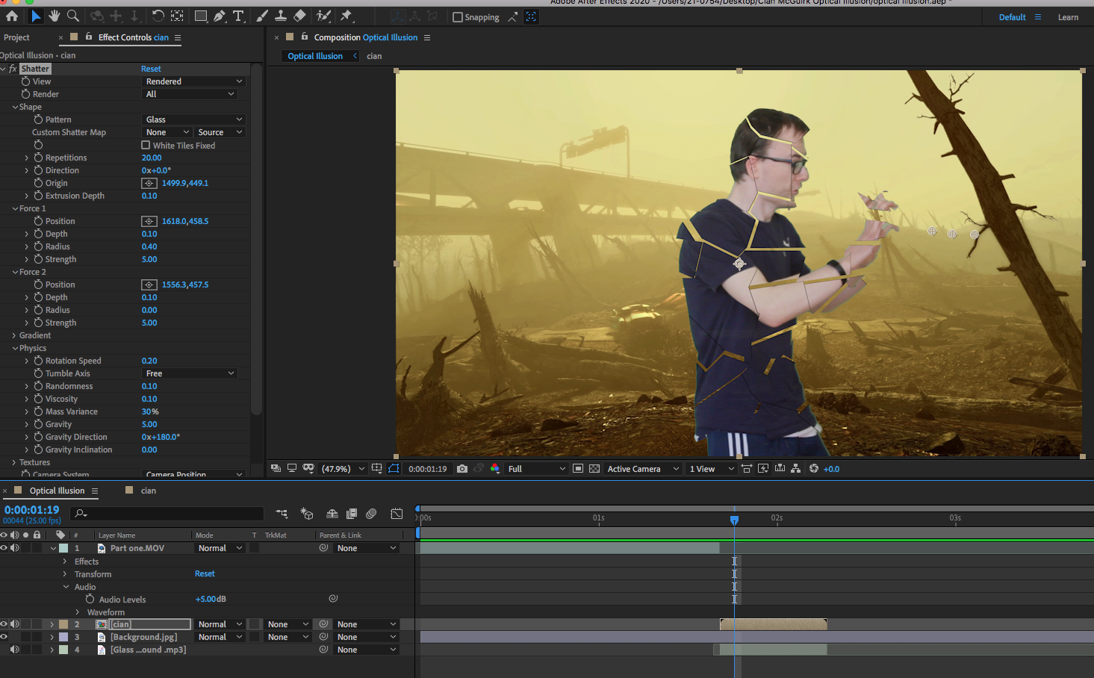Screen dimensions: 1094x678
Task: Check the White Tiles Fixed box
Action: [x=146, y=145]
